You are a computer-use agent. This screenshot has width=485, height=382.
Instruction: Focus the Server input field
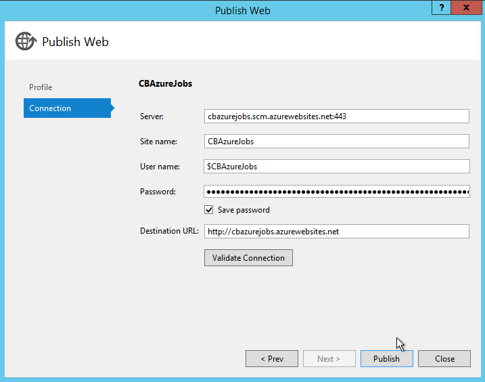(x=337, y=116)
